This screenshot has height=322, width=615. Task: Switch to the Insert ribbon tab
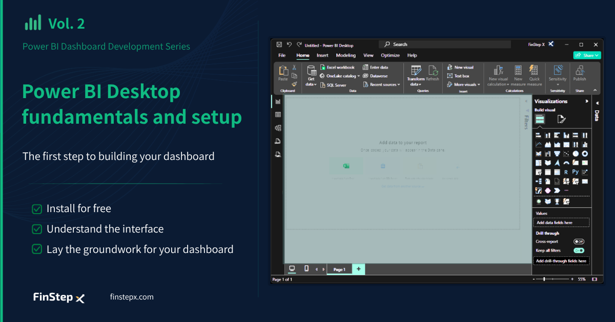point(322,55)
